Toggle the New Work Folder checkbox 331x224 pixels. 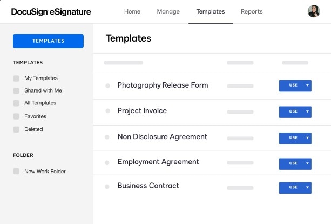(x=16, y=172)
